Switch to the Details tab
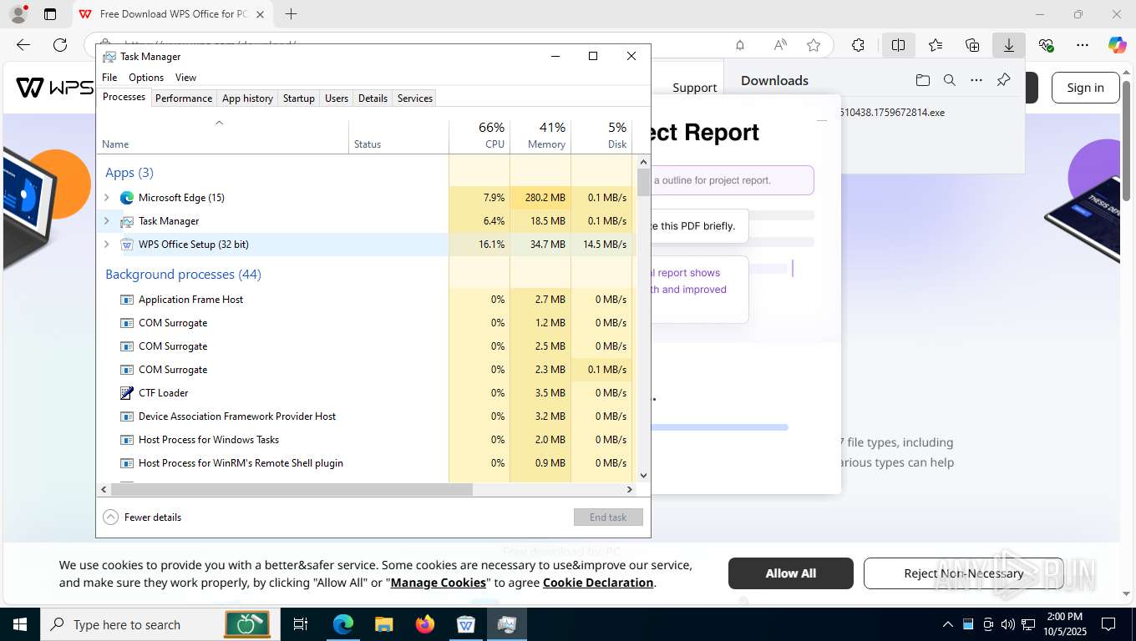The height and width of the screenshot is (641, 1136). (x=373, y=98)
